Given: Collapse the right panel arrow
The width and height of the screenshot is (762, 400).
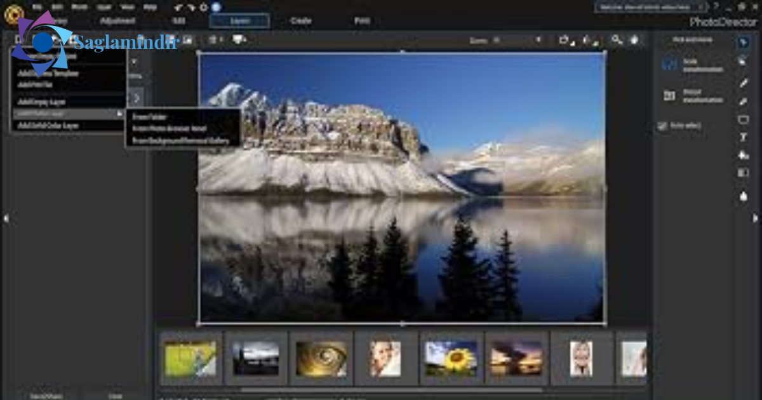Looking at the screenshot, I should click(x=756, y=218).
